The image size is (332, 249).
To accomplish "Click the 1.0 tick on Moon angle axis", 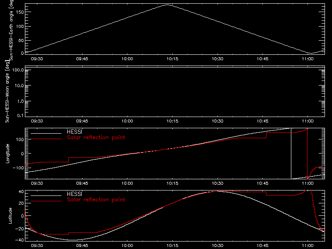I will click(x=20, y=101).
